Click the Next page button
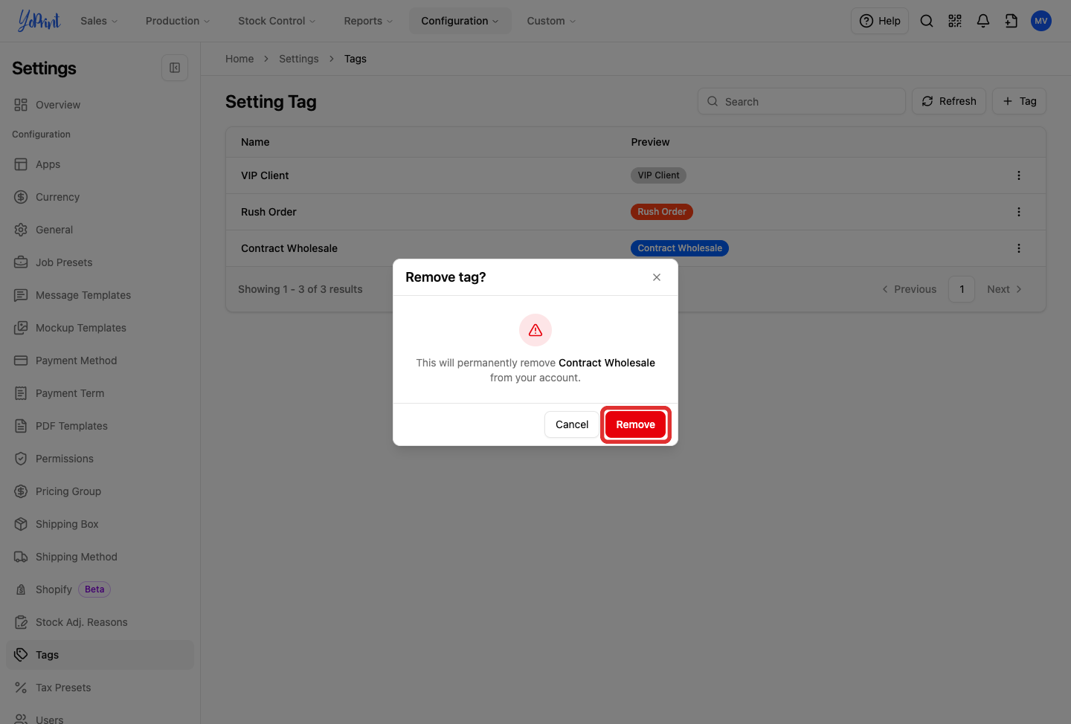Image resolution: width=1071 pixels, height=724 pixels. [x=1004, y=289]
